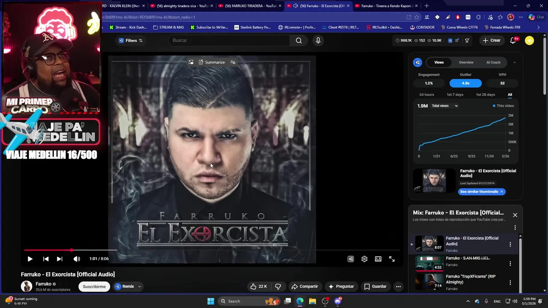
Task: Skip to the previous video
Action: click(x=46, y=259)
